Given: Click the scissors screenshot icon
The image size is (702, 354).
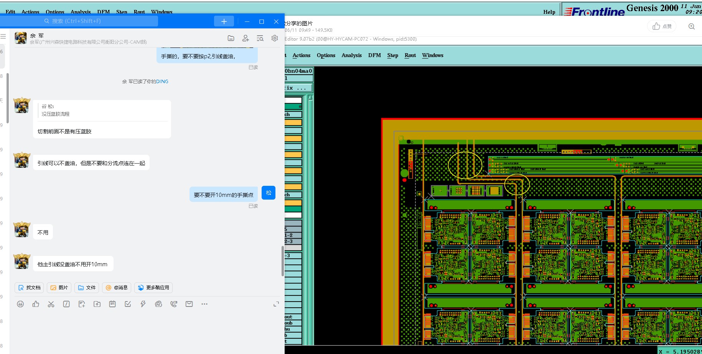Looking at the screenshot, I should tap(51, 304).
